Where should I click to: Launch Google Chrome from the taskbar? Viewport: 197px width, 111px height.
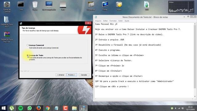pos(47,108)
